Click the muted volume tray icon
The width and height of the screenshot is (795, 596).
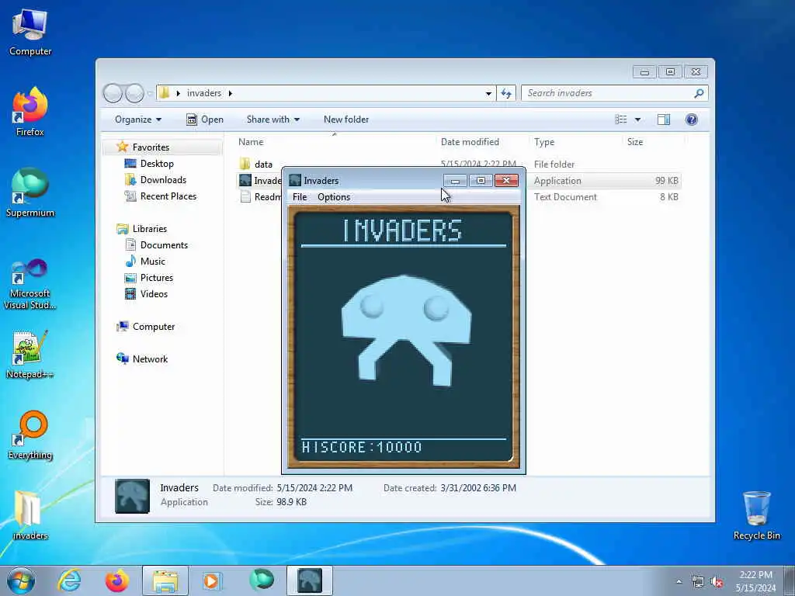coord(717,582)
